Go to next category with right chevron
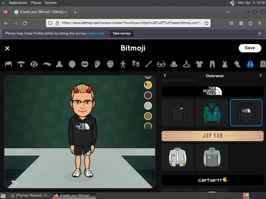The height and width of the screenshot is (199, 266). click(x=261, y=75)
